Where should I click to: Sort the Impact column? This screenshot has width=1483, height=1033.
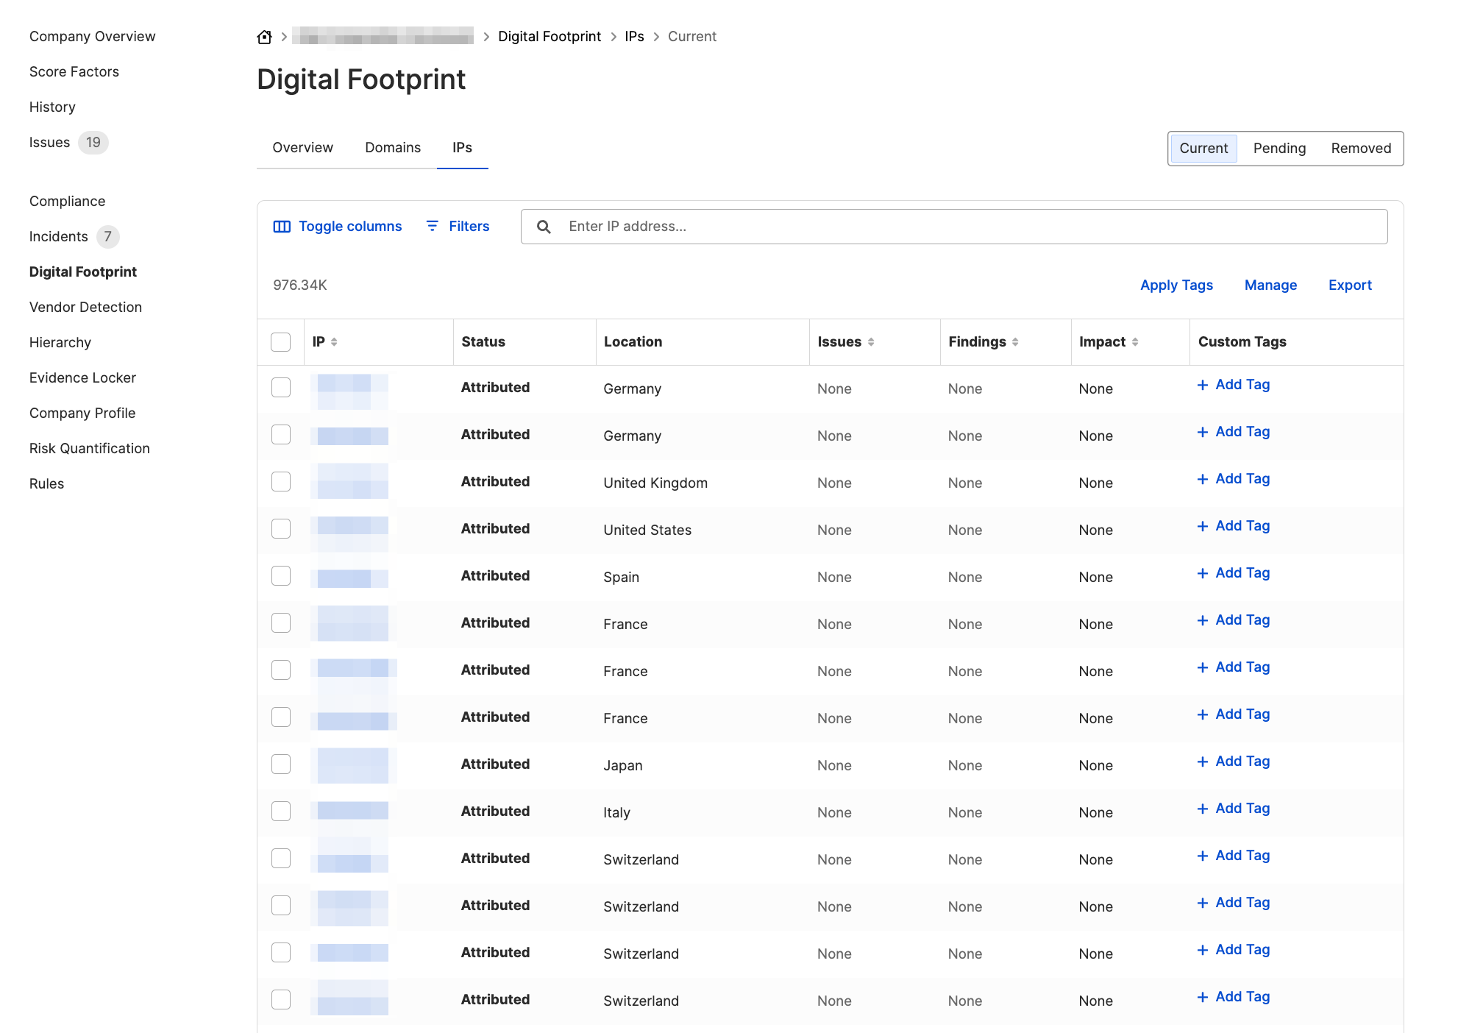1136,341
